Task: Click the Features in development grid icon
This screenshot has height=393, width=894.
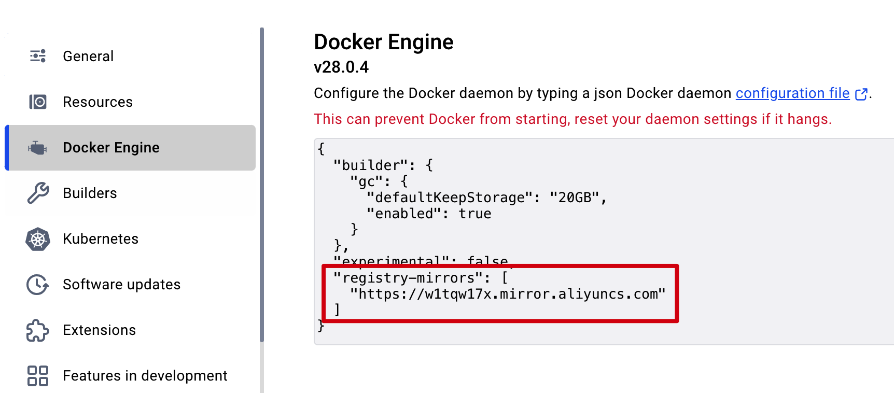Action: (38, 376)
